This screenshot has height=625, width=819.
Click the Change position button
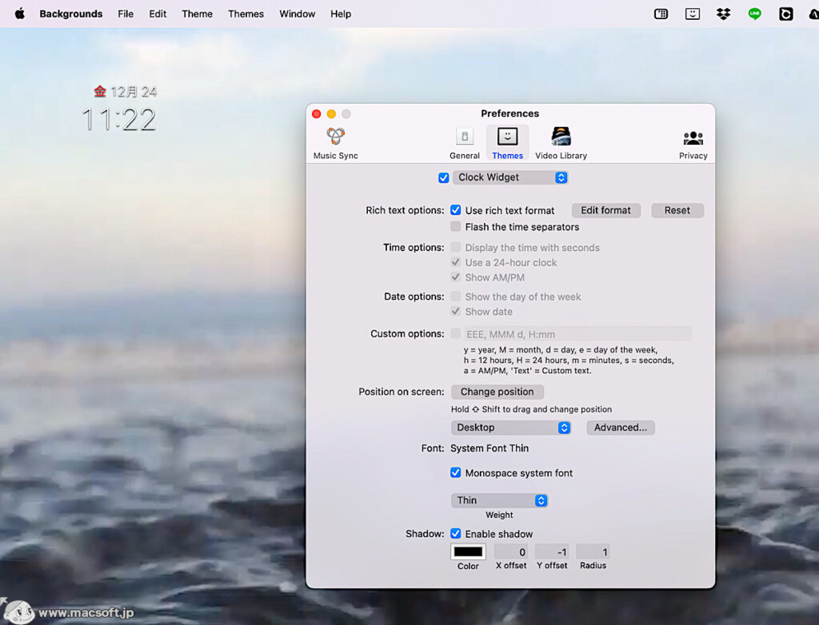[x=497, y=392]
